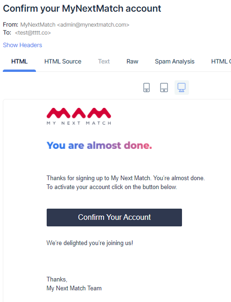
Task: Switch to mobile phone preview icon
Action: [147, 87]
